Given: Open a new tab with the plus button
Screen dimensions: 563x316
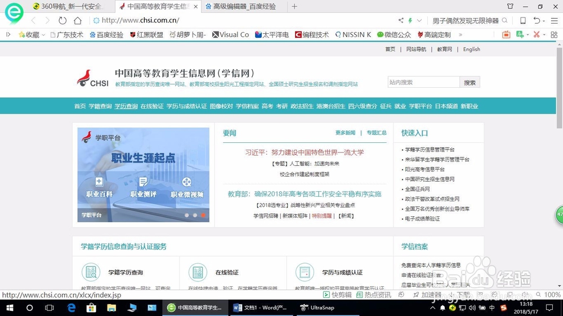Looking at the screenshot, I should tap(294, 6).
